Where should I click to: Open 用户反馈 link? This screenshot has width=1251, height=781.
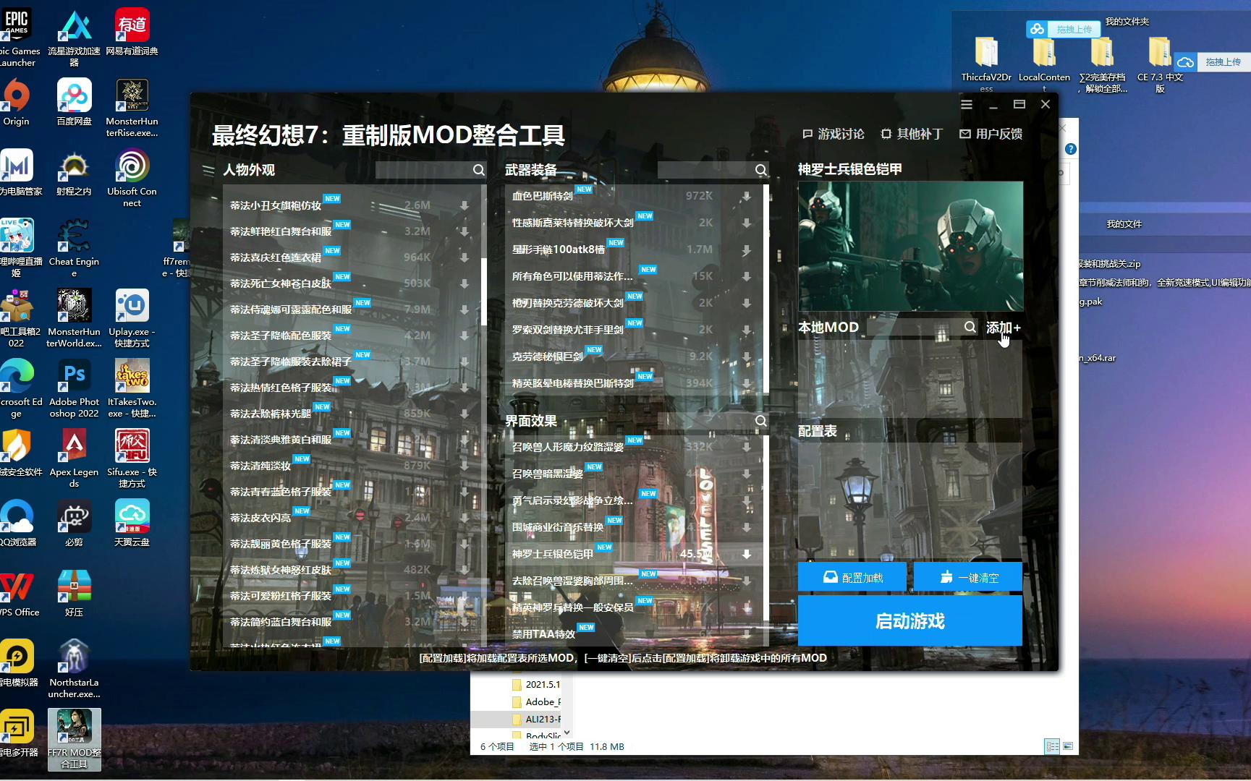click(x=991, y=134)
